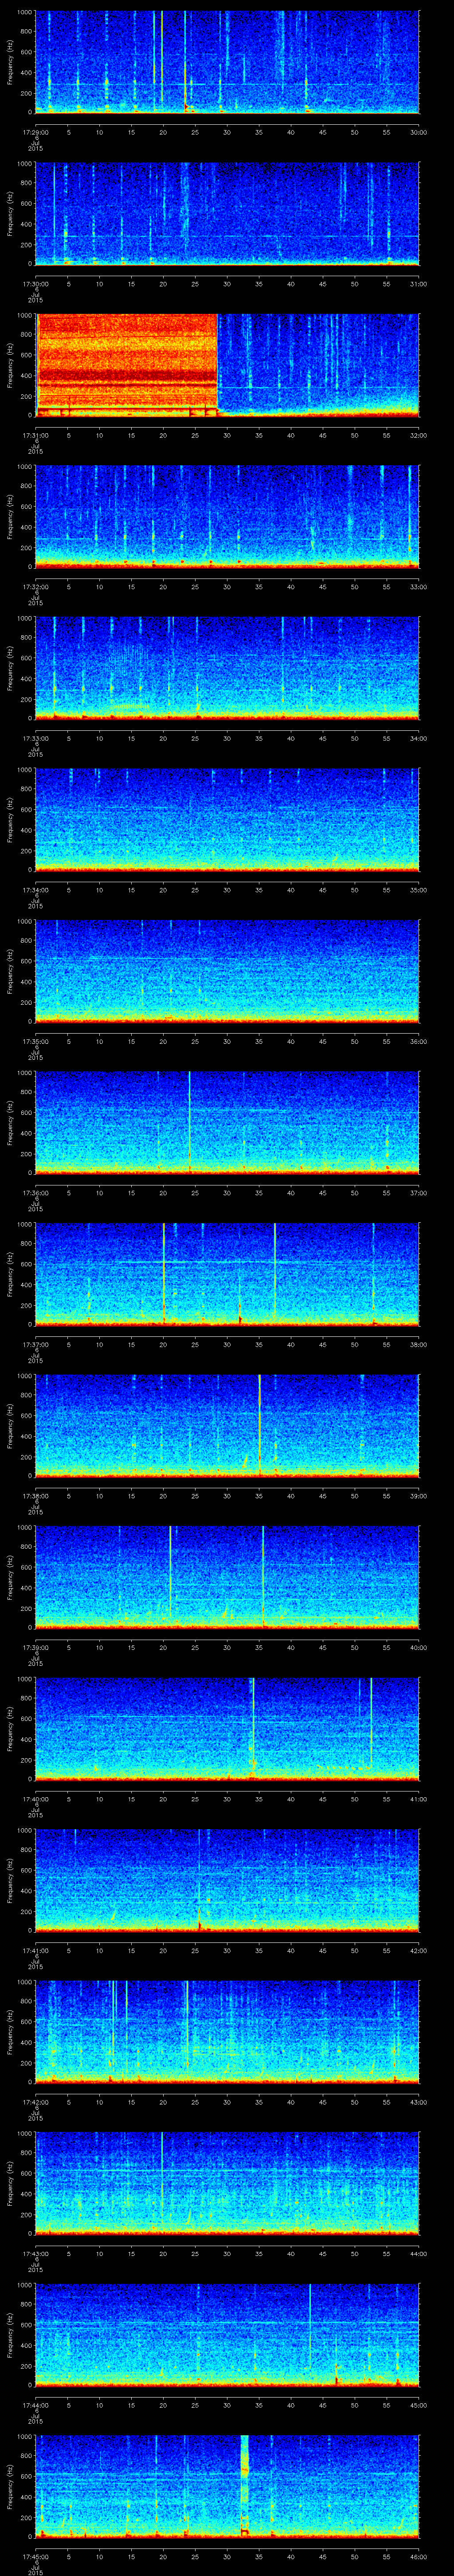Image resolution: width=454 pixels, height=2576 pixels.
Task: Click the 17:41:00 start time label
Action: tap(35, 1950)
